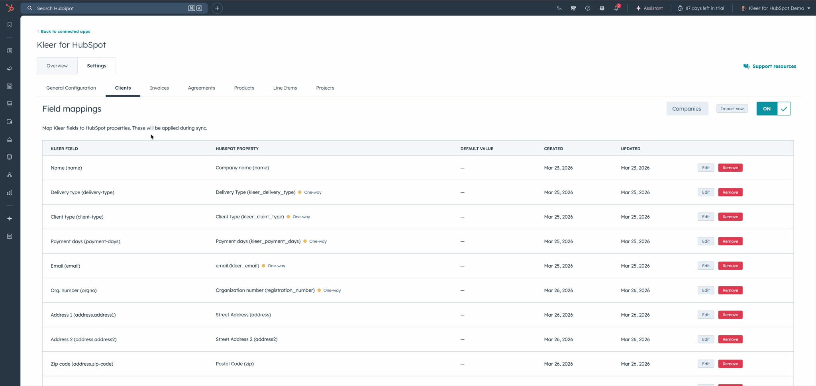Edit the Client type mapping

click(706, 217)
